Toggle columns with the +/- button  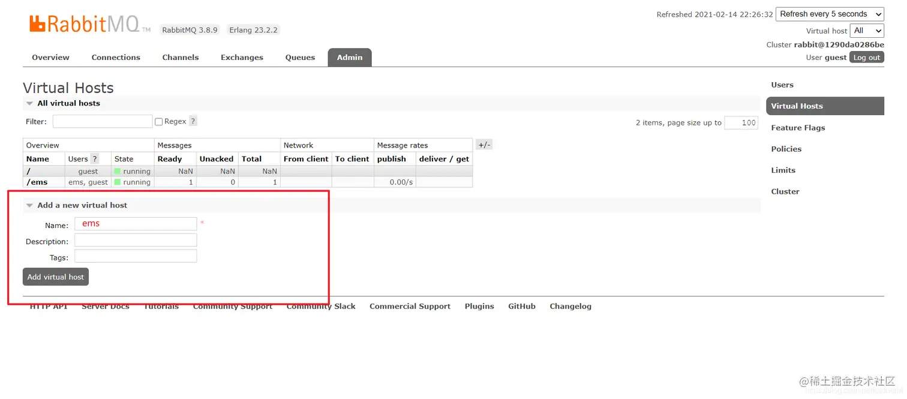[484, 145]
